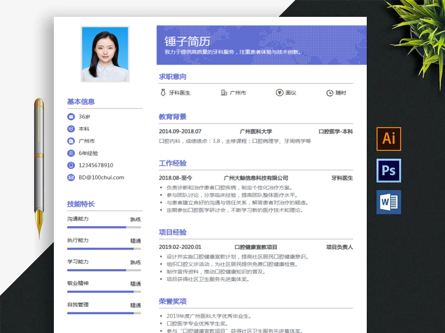Viewport: 445px width, 333px height.
Task: Select the award line 口腔医学专业优秀学生奖
Action: tap(198, 324)
